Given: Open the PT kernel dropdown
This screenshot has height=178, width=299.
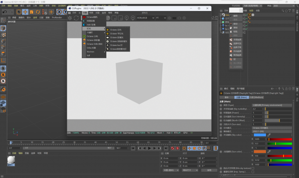Looking at the screenshot, I should point(161,18).
